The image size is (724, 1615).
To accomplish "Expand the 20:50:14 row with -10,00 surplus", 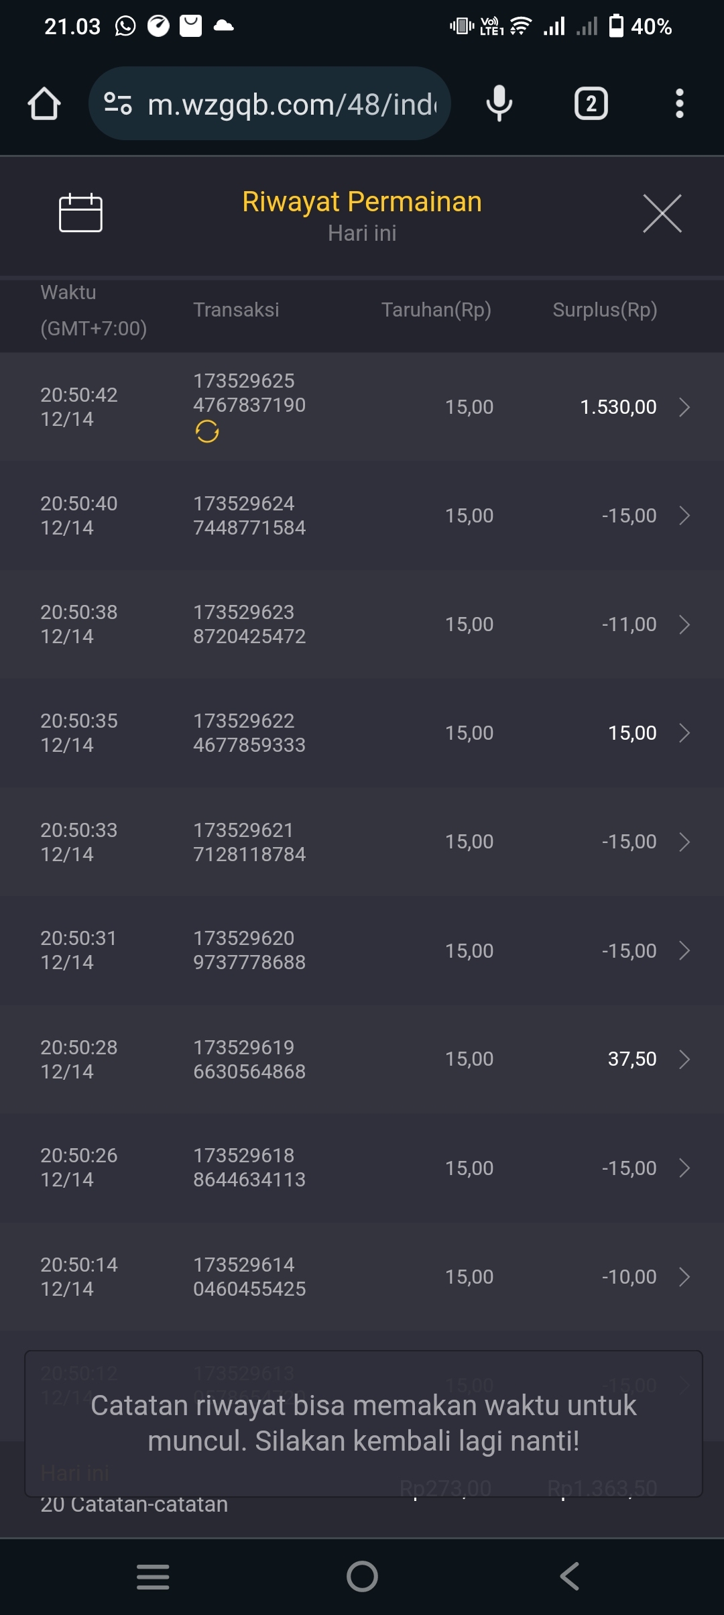I will click(x=684, y=1277).
